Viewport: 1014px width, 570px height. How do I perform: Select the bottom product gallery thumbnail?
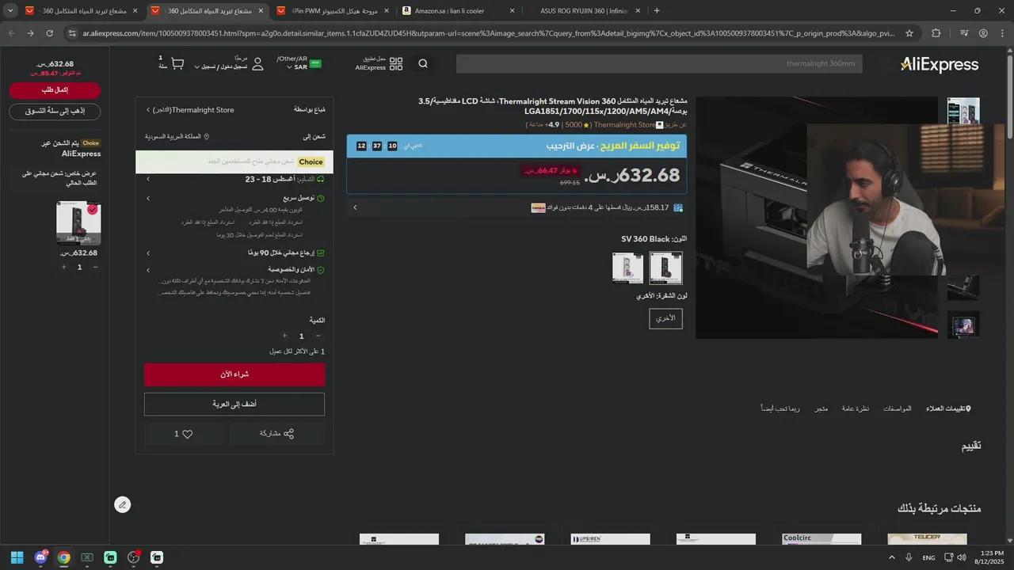click(x=963, y=325)
